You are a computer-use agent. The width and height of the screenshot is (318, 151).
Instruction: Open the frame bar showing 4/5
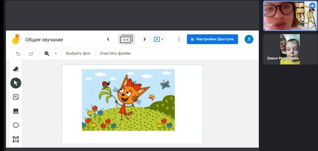coord(126,39)
